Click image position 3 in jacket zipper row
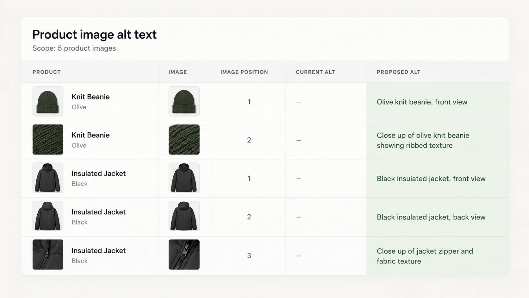This screenshot has height=298, width=529. pos(249,256)
